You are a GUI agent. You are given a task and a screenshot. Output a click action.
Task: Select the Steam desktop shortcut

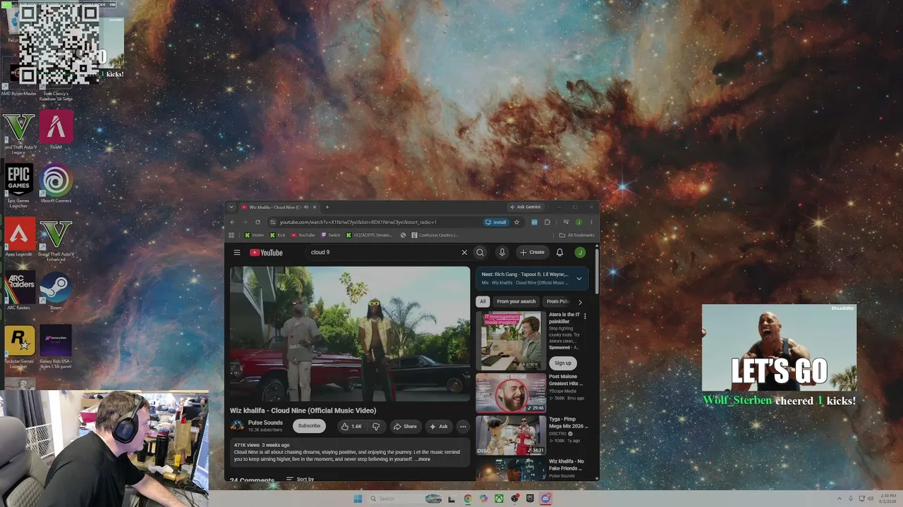click(56, 292)
